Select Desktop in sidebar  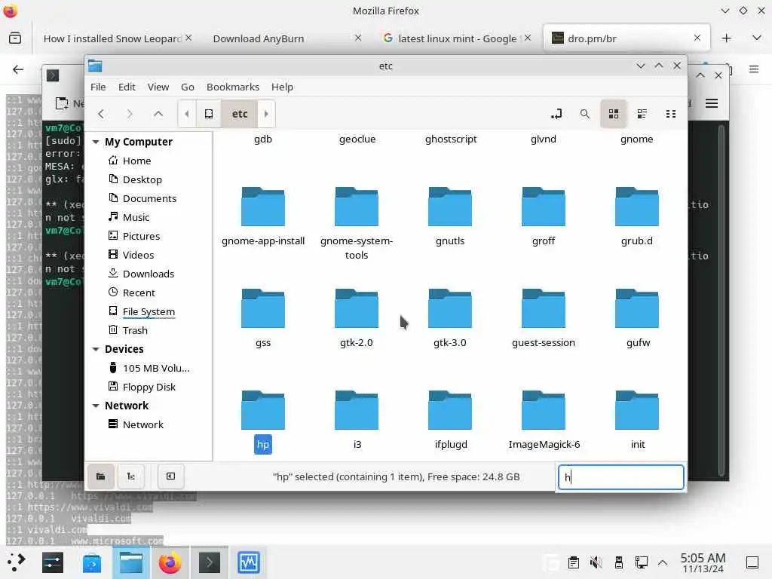(x=142, y=179)
